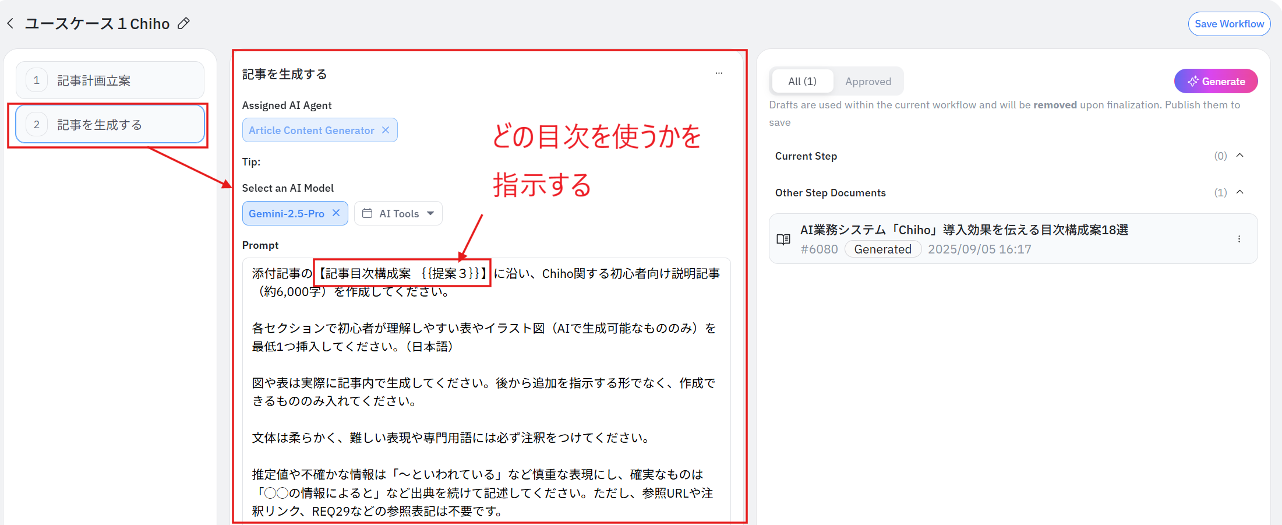Switch to the Approved tab

(x=868, y=82)
